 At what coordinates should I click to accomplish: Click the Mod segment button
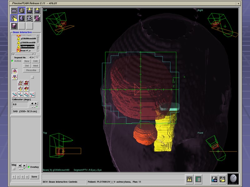click(36, 66)
